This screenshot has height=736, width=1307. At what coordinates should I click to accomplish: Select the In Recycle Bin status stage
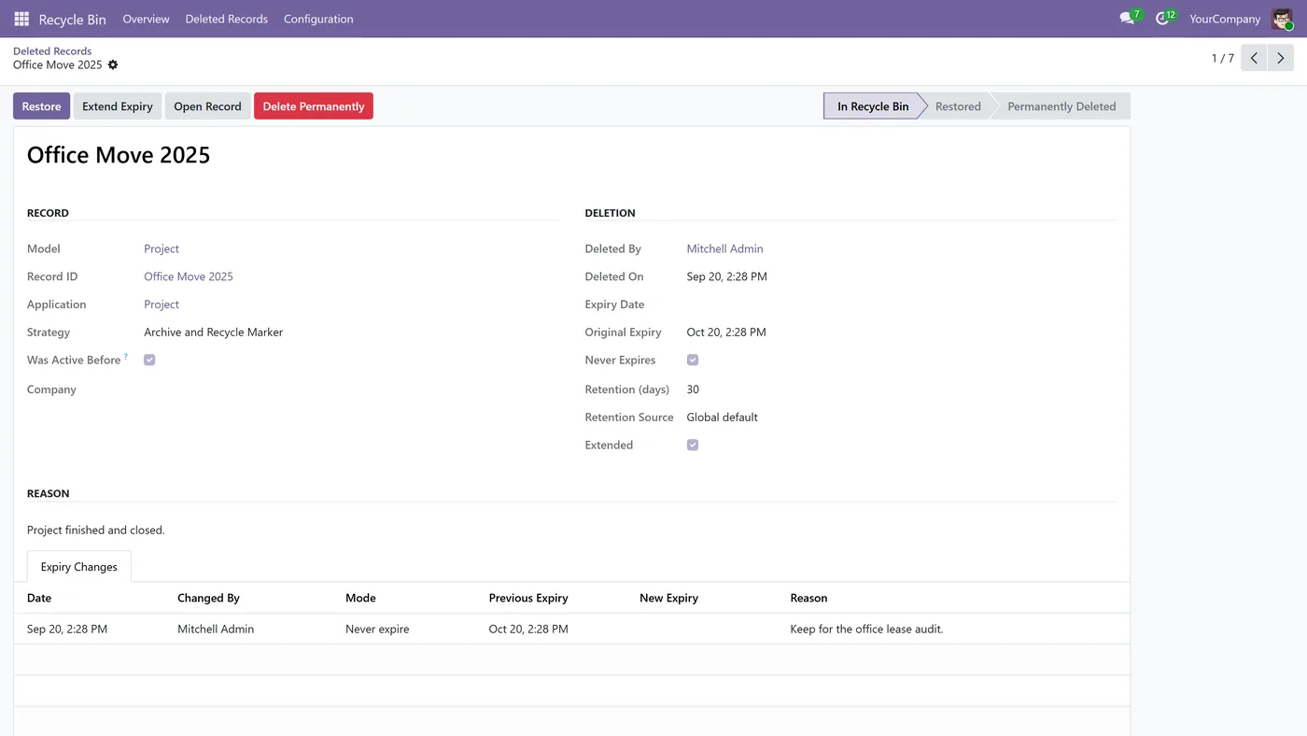[x=873, y=106]
